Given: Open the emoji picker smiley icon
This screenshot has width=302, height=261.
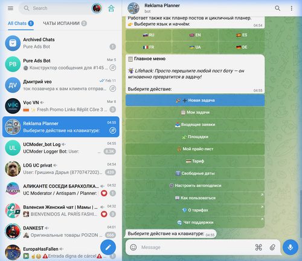Looking at the screenshot, I should click(x=133, y=247).
